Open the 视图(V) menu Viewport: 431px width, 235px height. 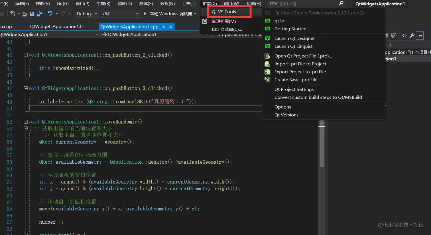tap(43, 4)
